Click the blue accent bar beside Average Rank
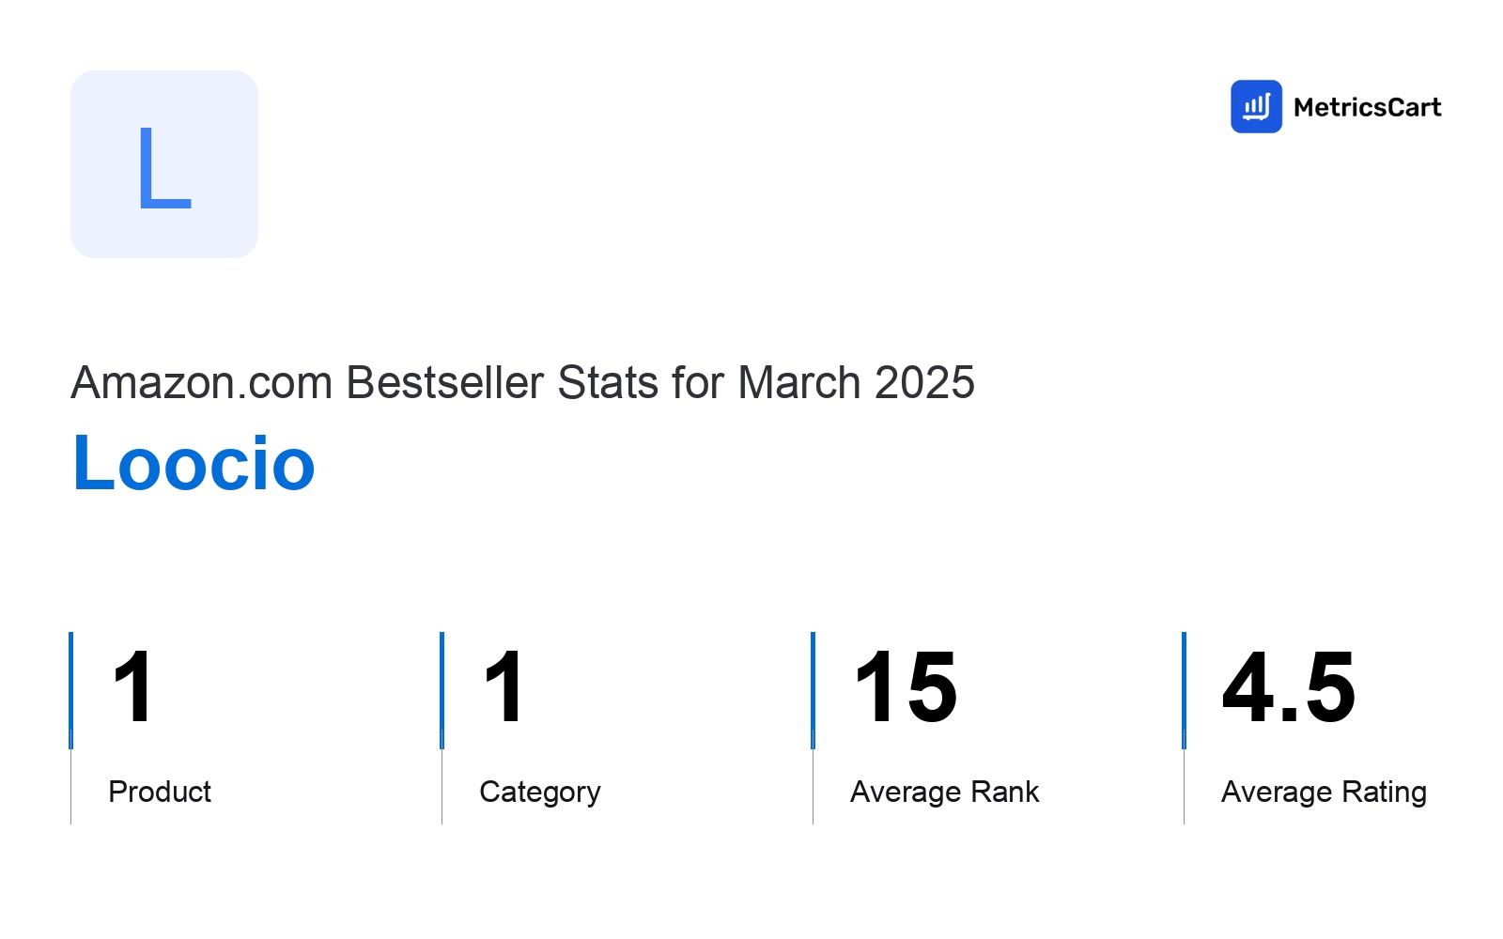Screen dimensions: 1503x939 click(x=813, y=690)
